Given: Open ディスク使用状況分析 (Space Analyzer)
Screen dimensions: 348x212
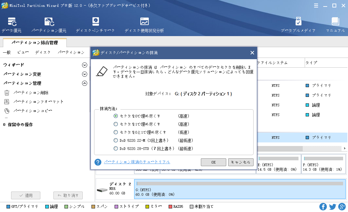Looking at the screenshot, I should coord(144,25).
